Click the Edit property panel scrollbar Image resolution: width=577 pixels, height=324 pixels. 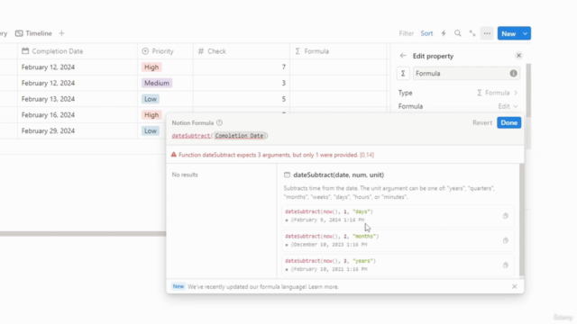click(x=528, y=90)
